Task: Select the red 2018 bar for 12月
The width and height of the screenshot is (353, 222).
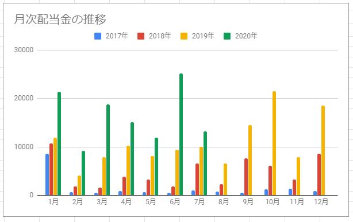Action: click(319, 174)
